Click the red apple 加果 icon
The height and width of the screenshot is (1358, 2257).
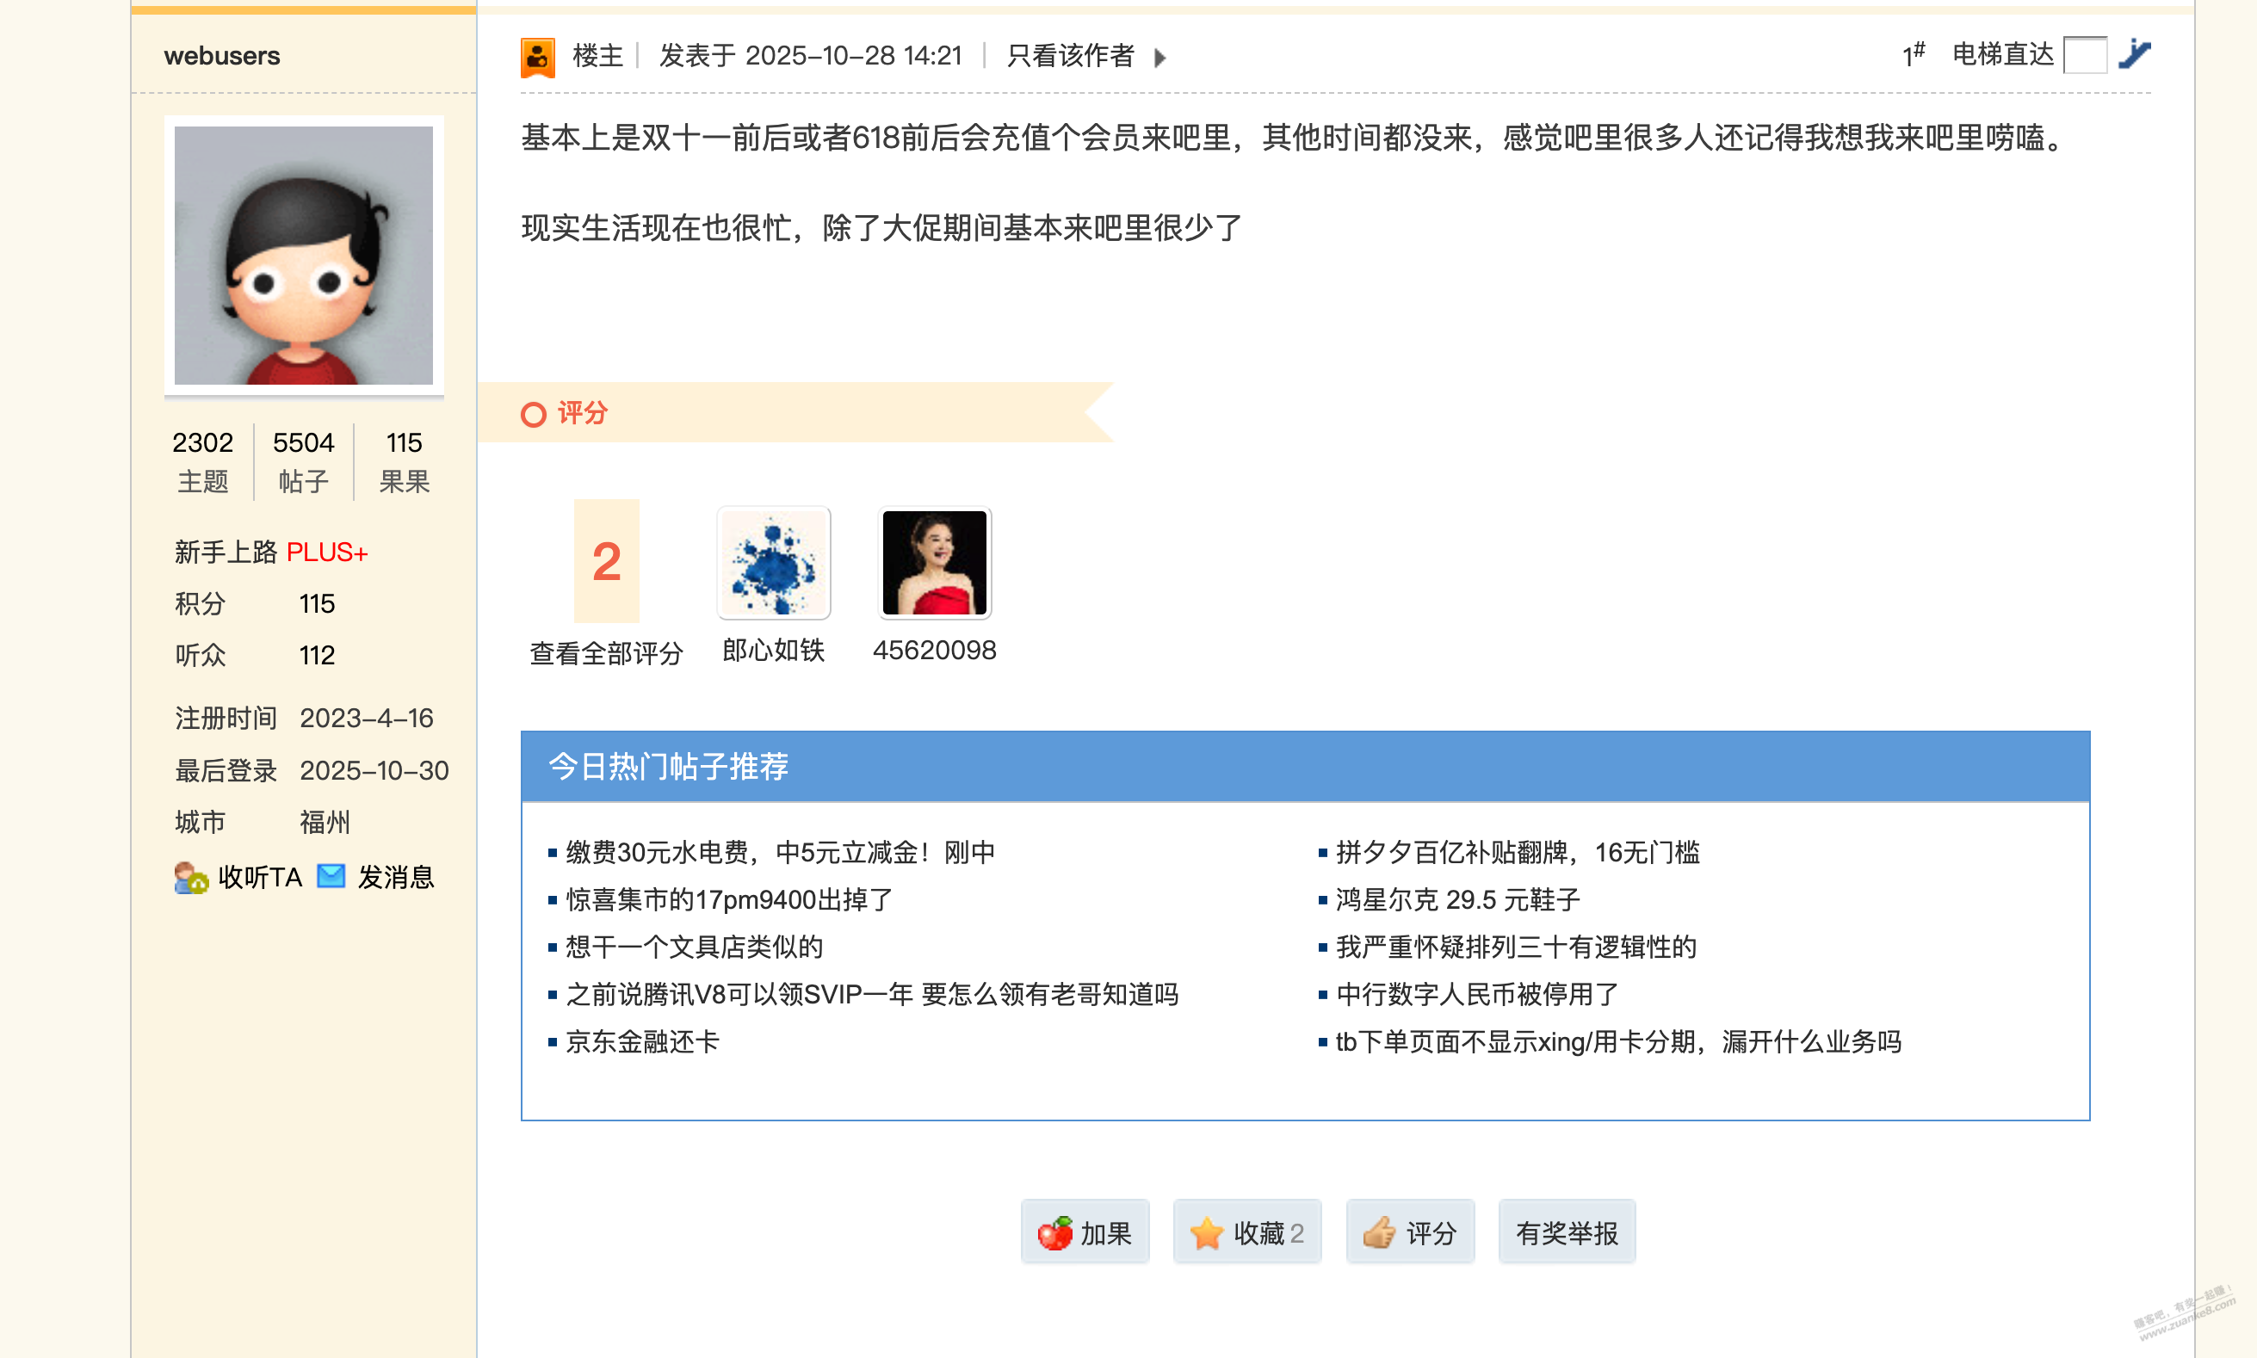(1054, 1233)
